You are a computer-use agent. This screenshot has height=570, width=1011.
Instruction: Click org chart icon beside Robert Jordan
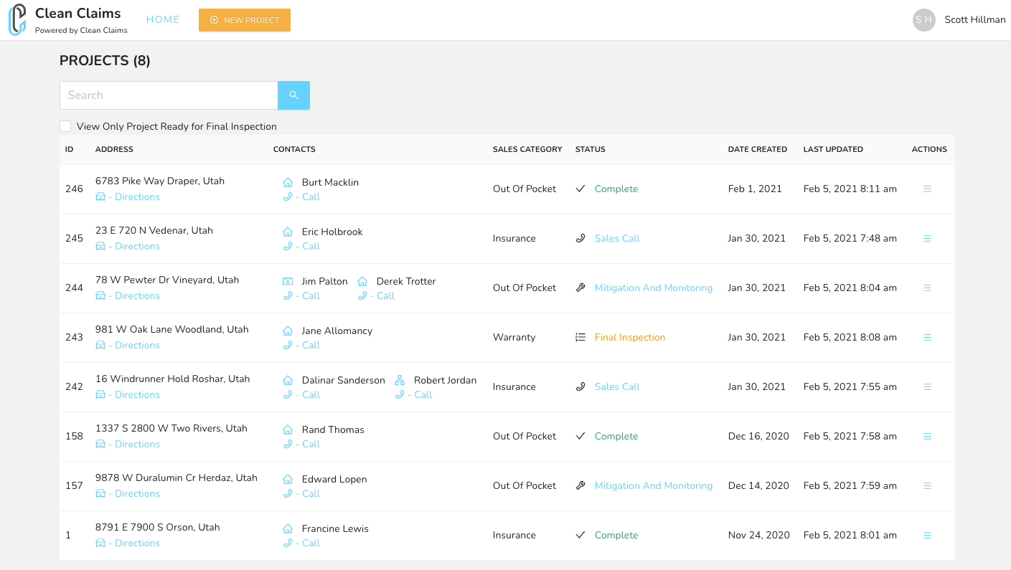point(400,381)
